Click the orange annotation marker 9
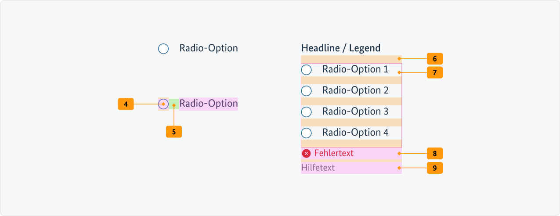Viewport: 560px width, 216px height. [434, 168]
